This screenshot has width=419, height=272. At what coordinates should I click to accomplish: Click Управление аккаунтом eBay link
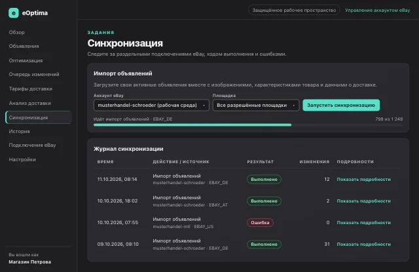pos(377,10)
